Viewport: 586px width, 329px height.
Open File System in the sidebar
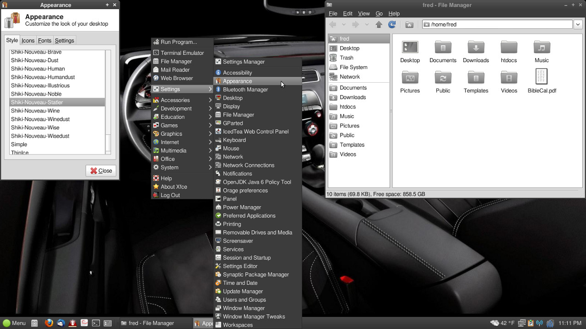coord(359,67)
